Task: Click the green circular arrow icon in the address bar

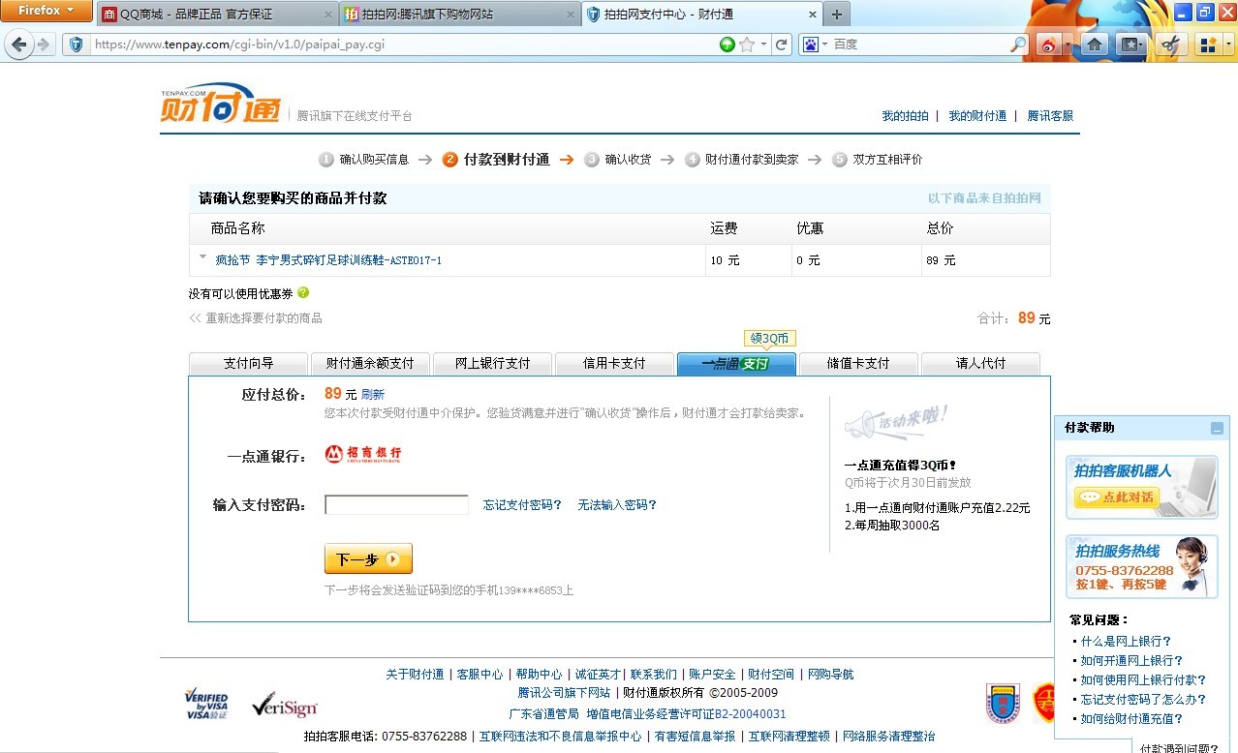Action: click(x=727, y=45)
